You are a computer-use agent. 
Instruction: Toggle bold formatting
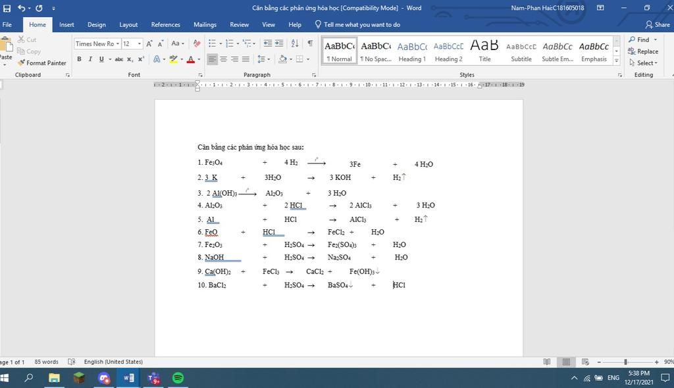(79, 59)
